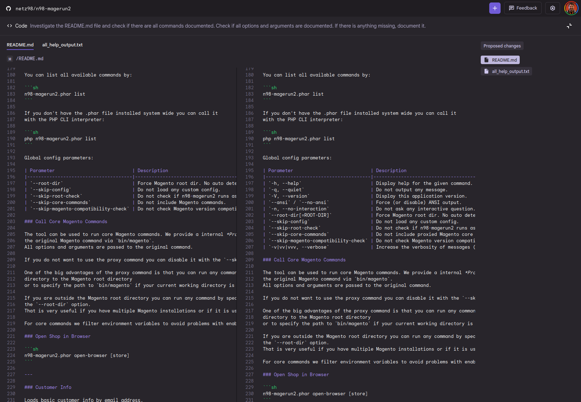This screenshot has height=402, width=581.
Task: Click the M modified badge next to /README.md
Action: pyautogui.click(x=10, y=59)
